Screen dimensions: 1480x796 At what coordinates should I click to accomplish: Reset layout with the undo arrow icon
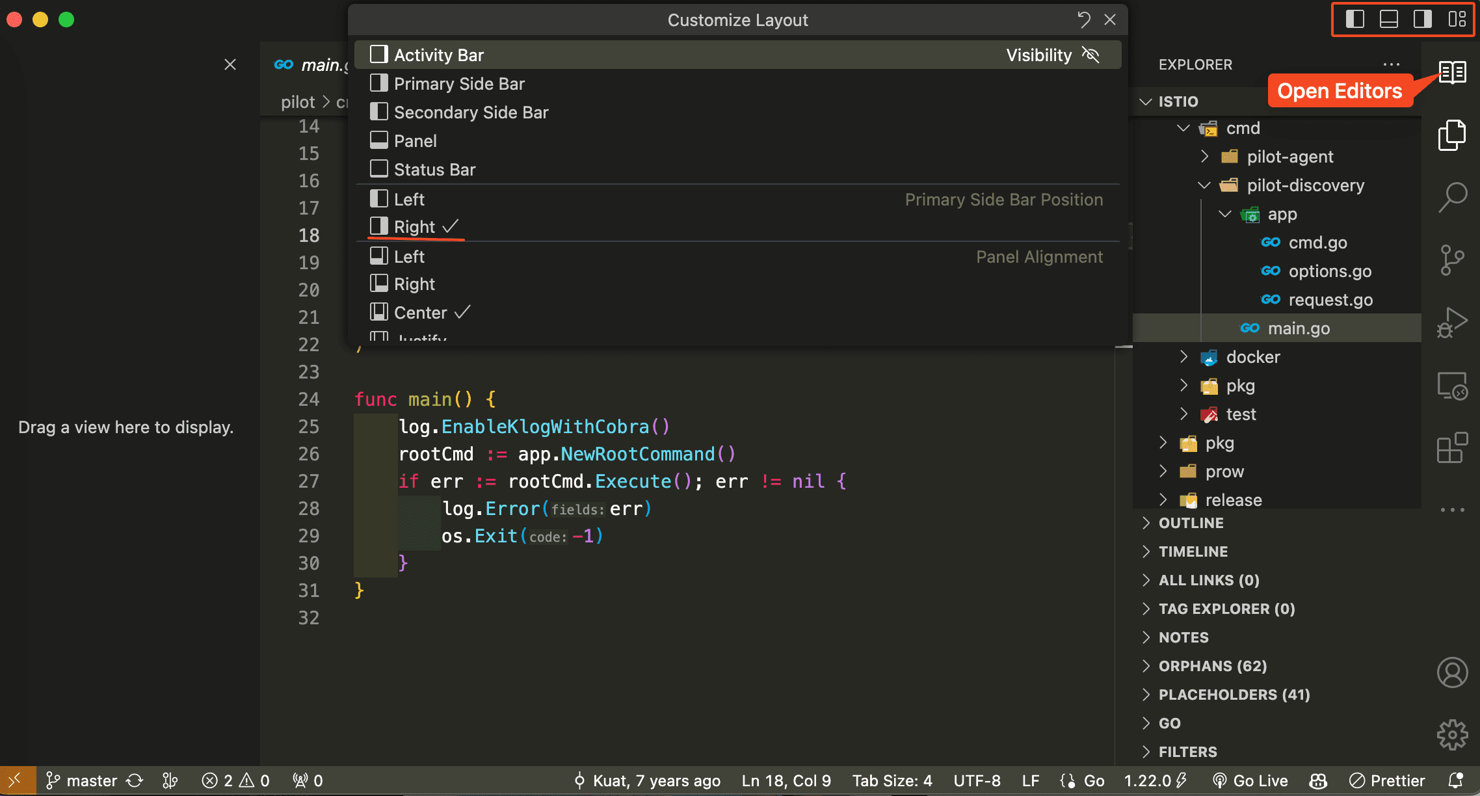coord(1083,20)
